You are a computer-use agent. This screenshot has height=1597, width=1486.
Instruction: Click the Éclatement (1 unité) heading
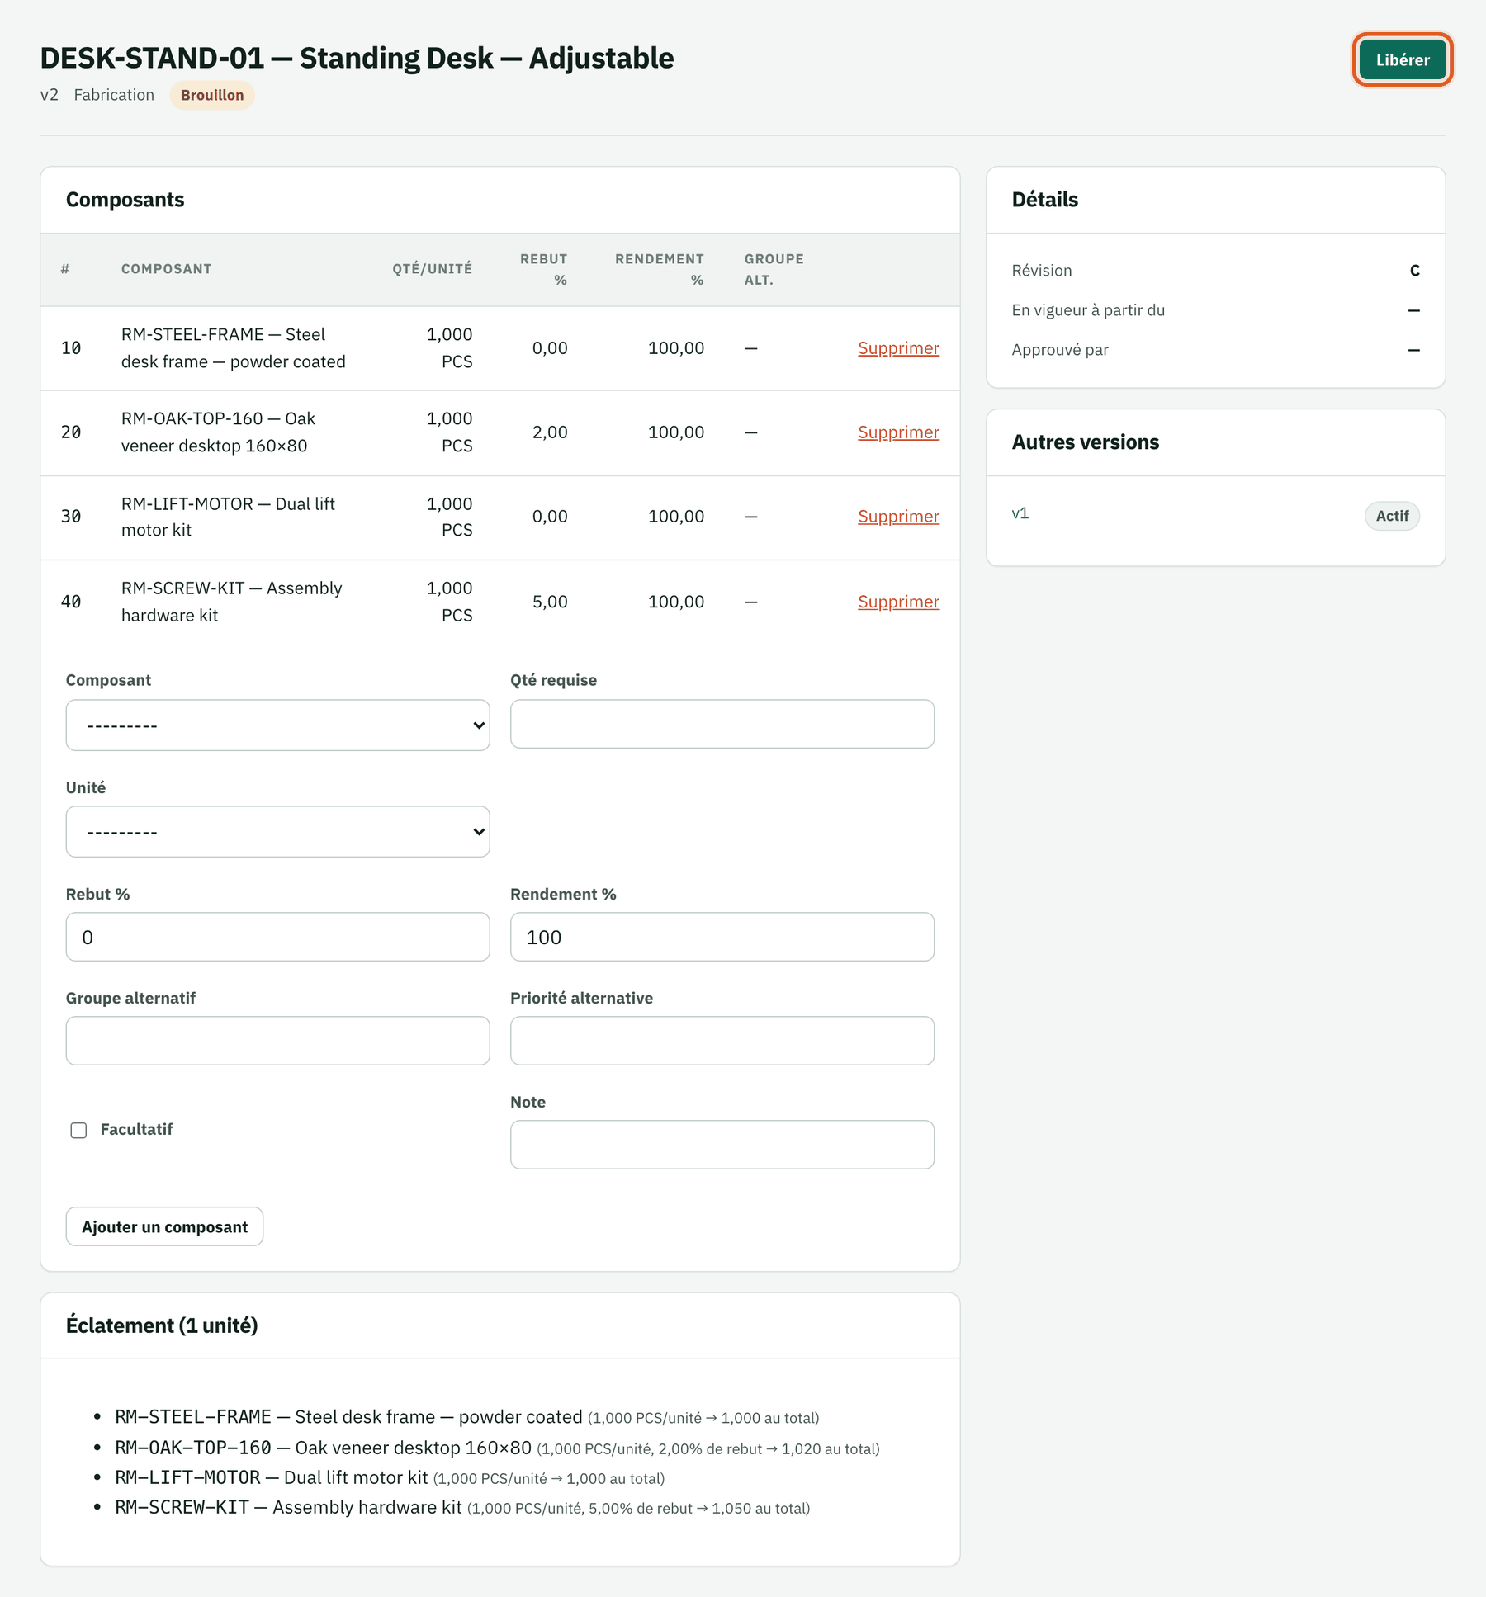coord(162,1325)
